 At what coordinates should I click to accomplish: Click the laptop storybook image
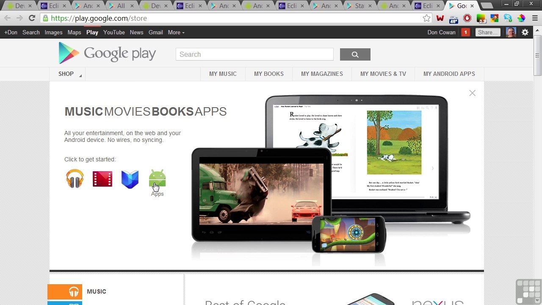(356, 152)
